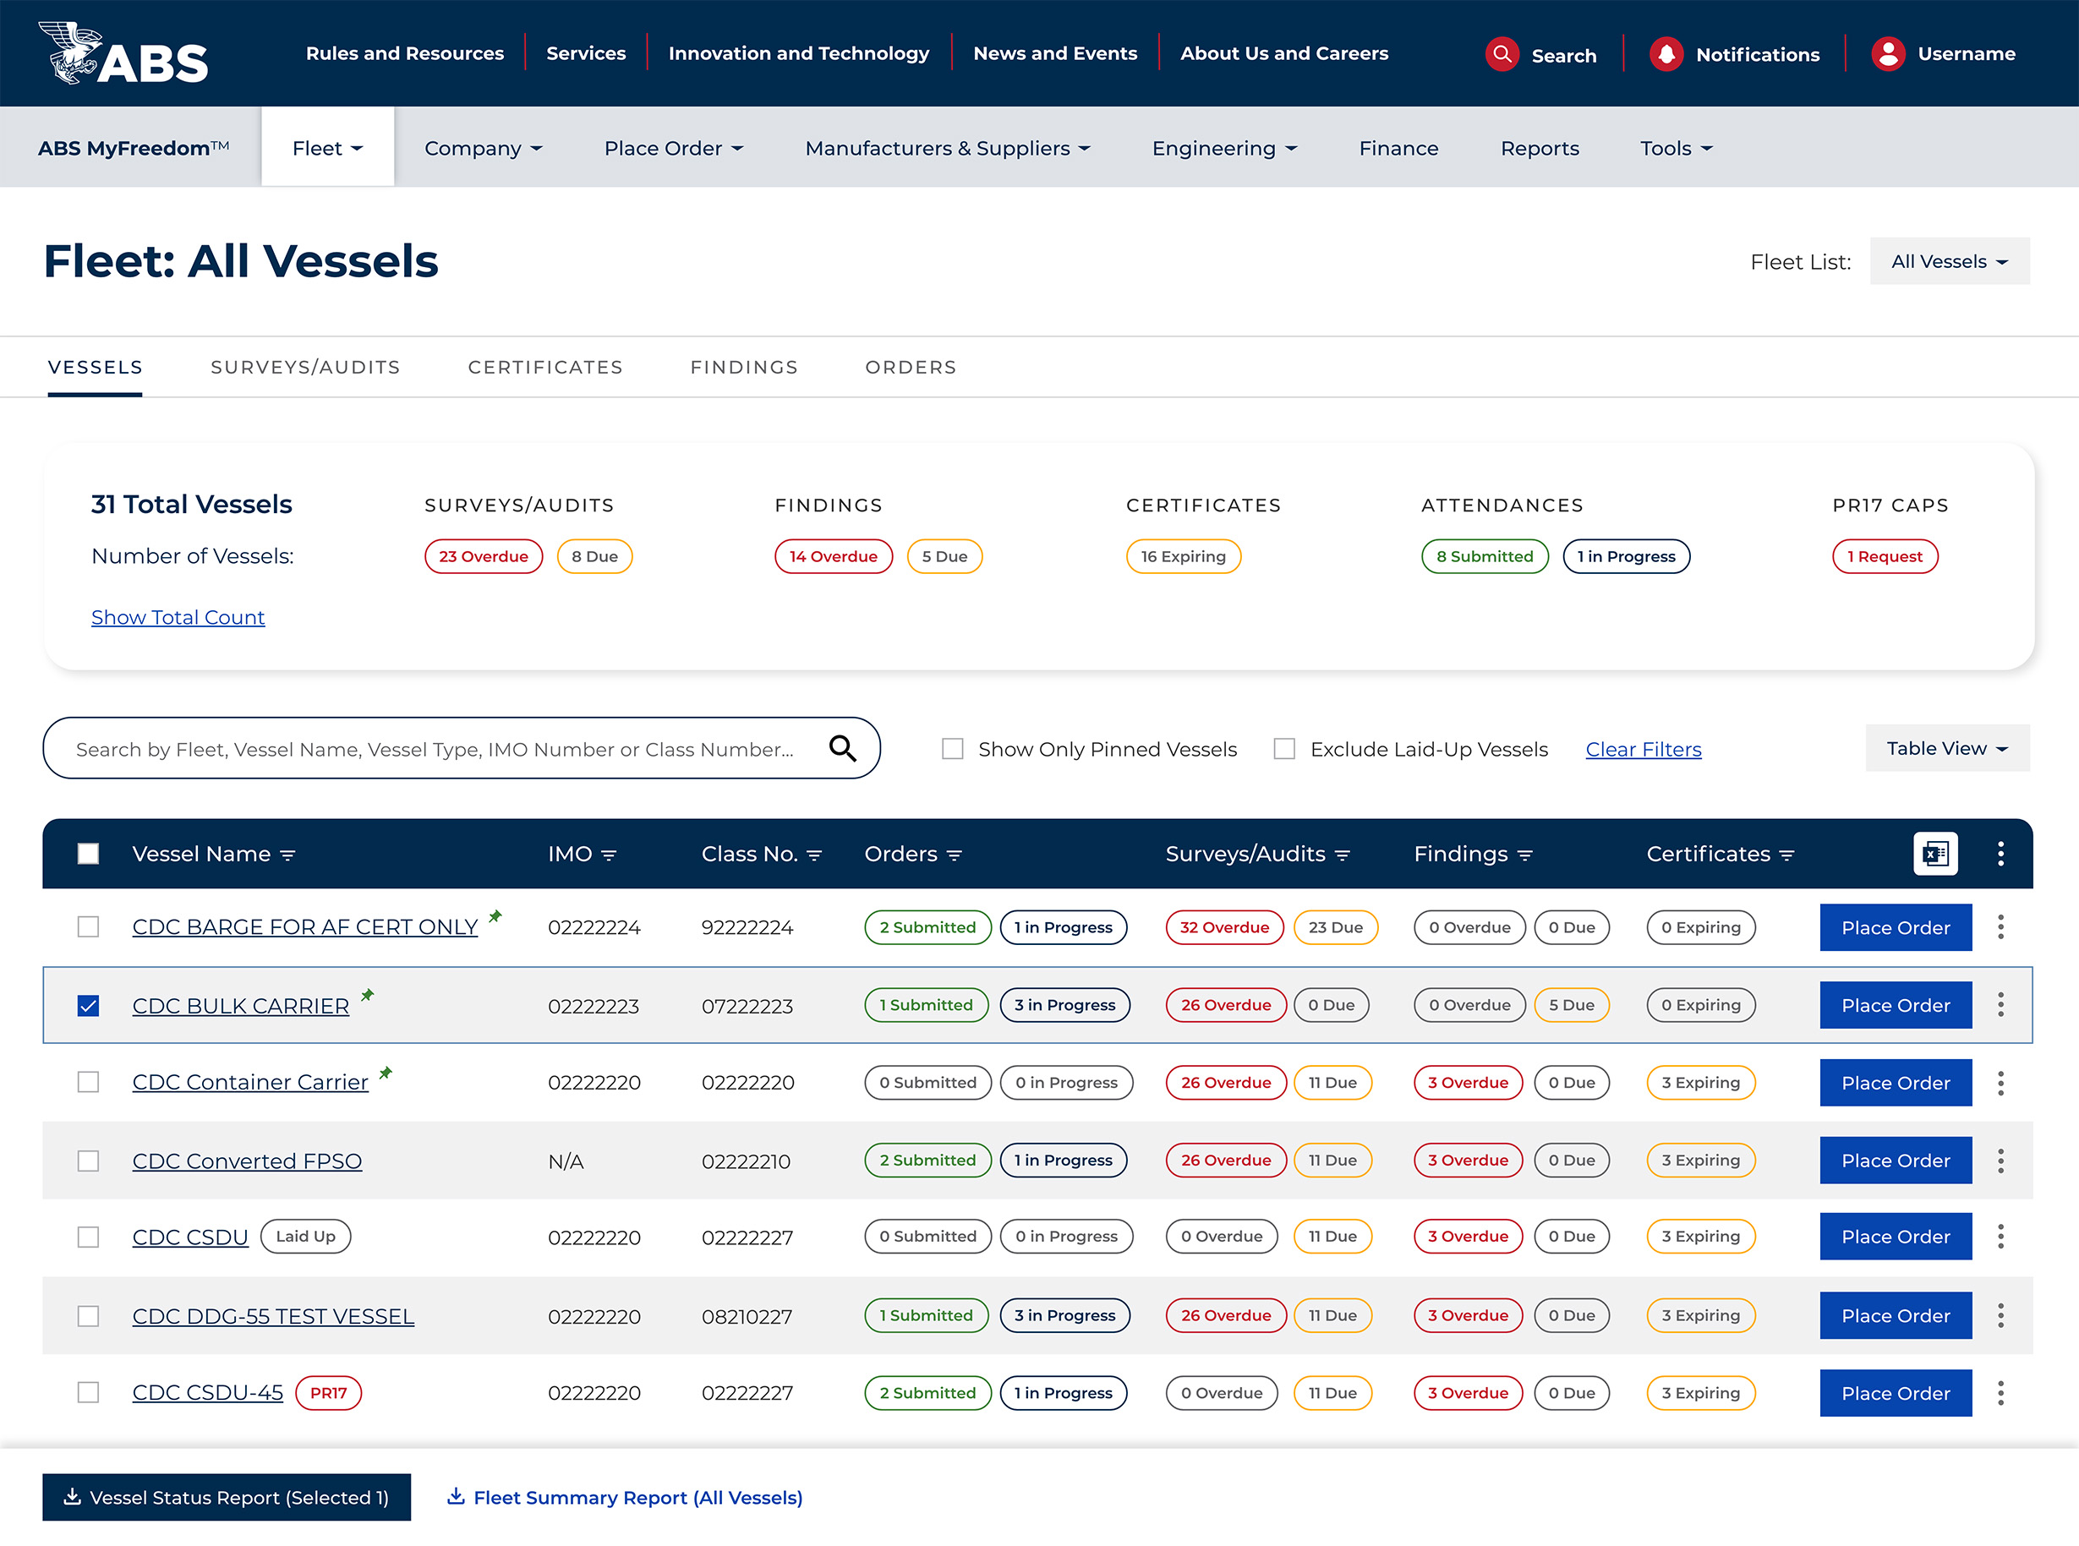The width and height of the screenshot is (2079, 1546).
Task: Click the 16 Expiring certificates summary badge
Action: 1183,556
